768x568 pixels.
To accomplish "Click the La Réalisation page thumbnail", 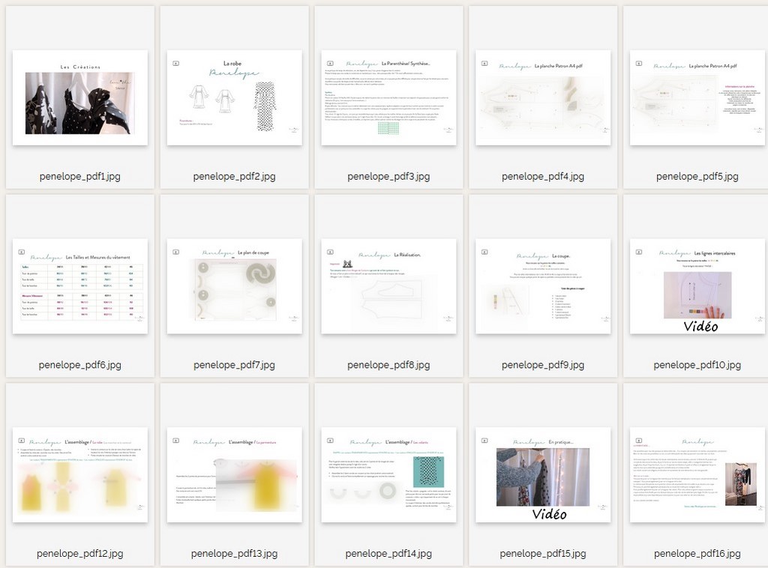I will (x=388, y=286).
